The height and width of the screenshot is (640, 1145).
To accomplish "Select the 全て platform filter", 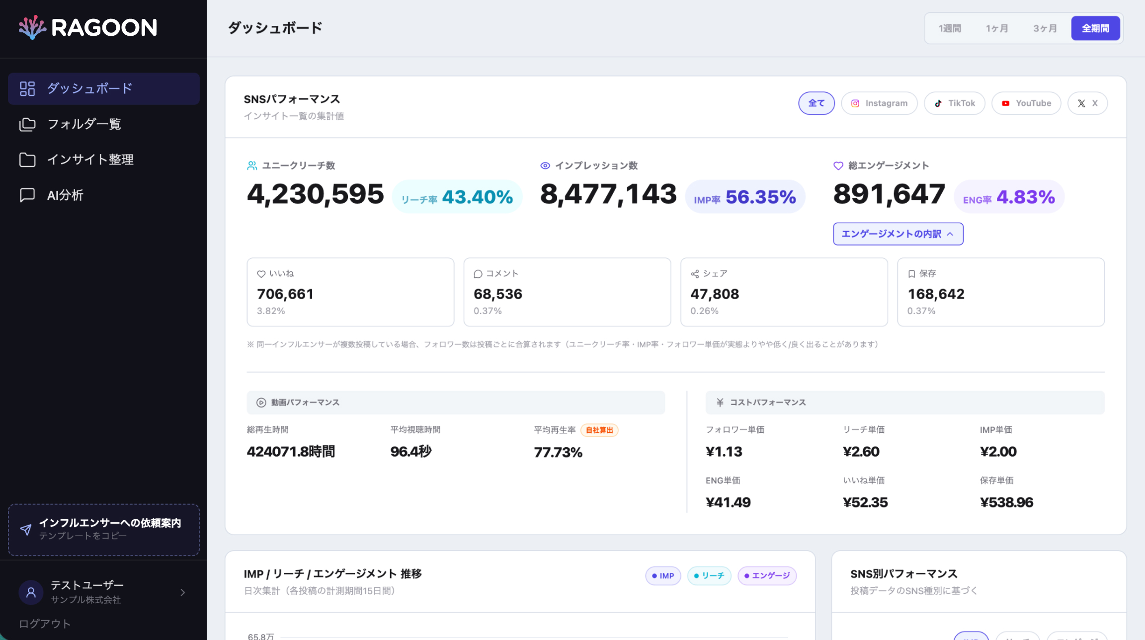I will click(817, 103).
